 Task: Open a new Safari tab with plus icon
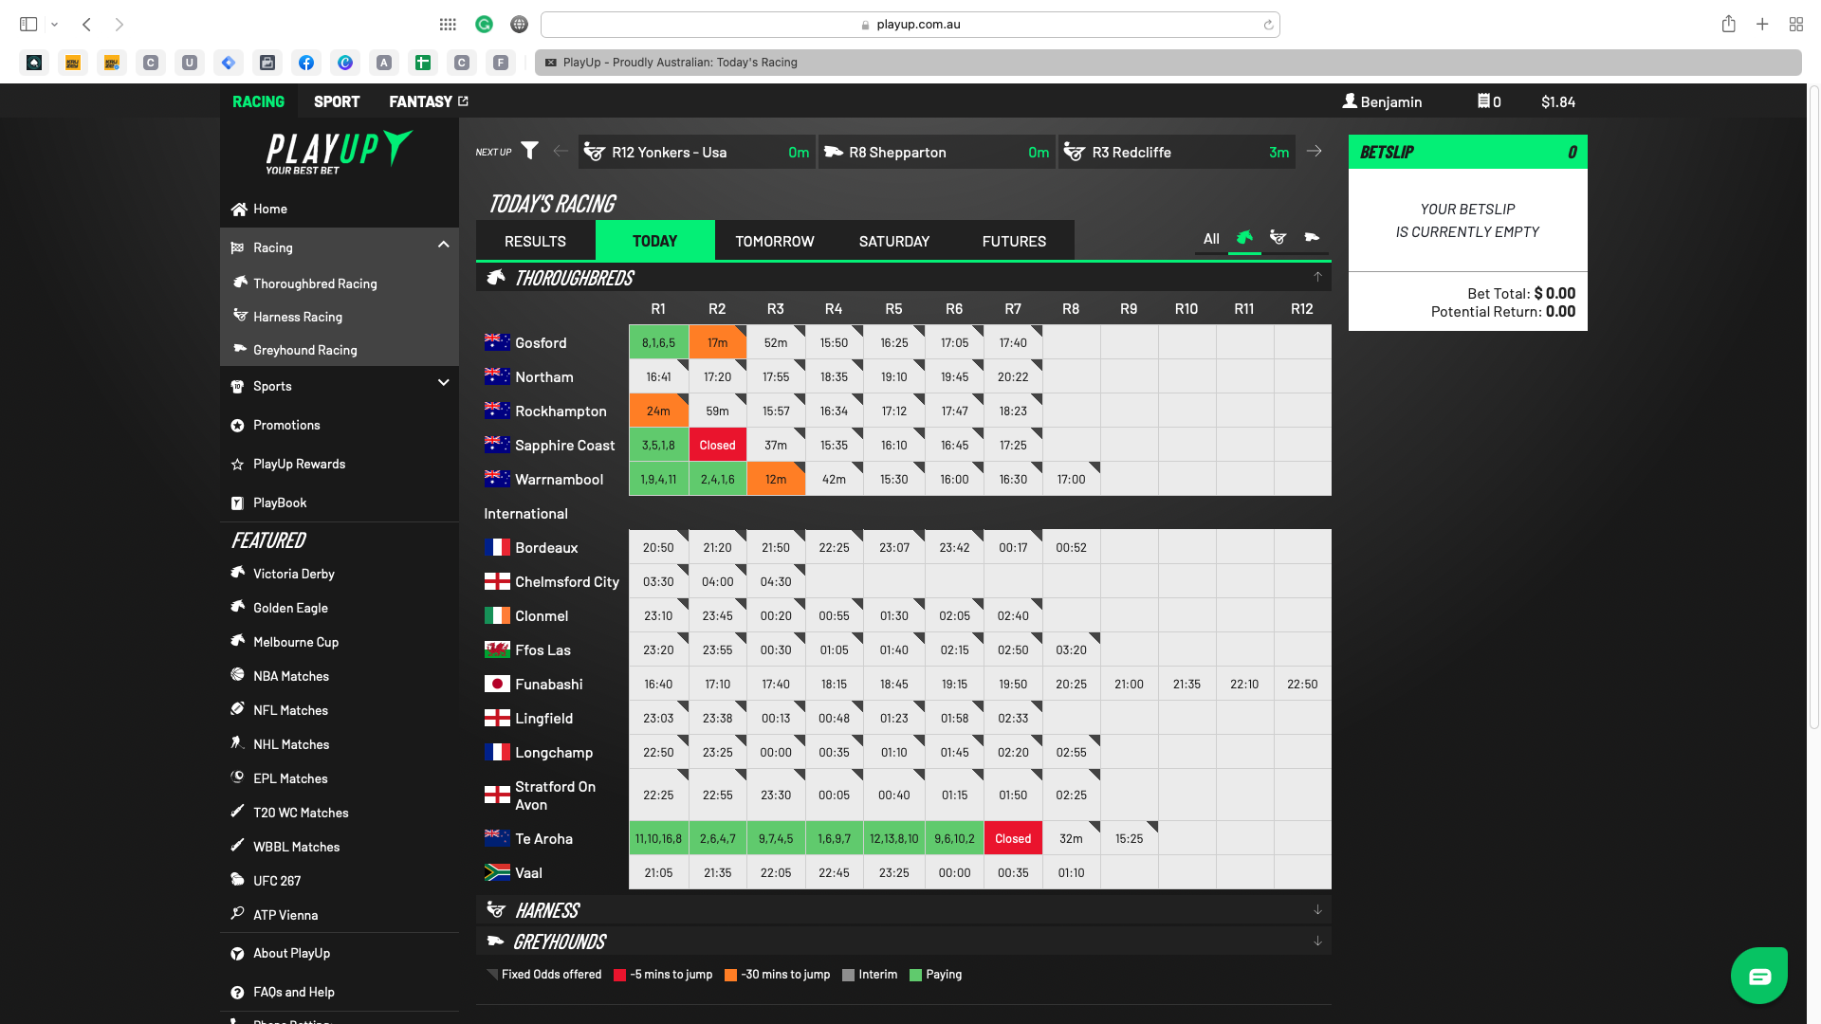click(1762, 24)
